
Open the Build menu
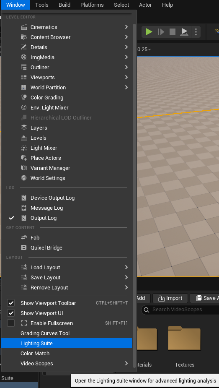click(x=64, y=5)
